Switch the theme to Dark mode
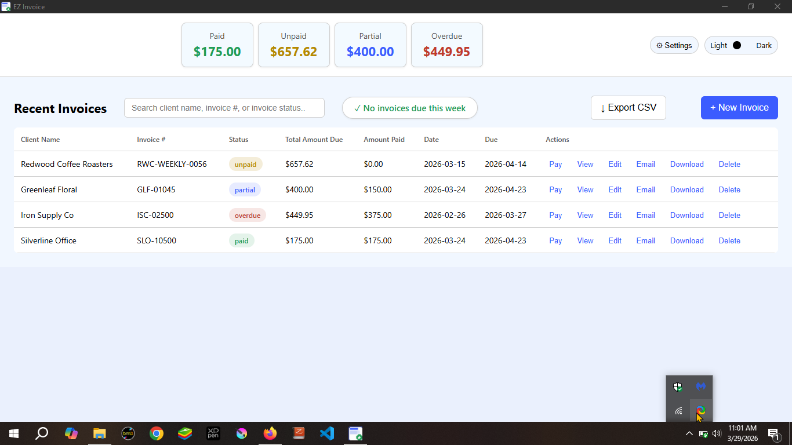The image size is (792, 445). tap(764, 45)
